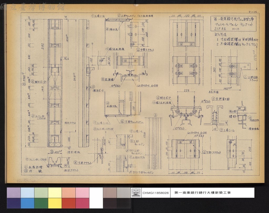Choose the pale yellow color swatch
The image size is (269, 213).
tap(55, 193)
